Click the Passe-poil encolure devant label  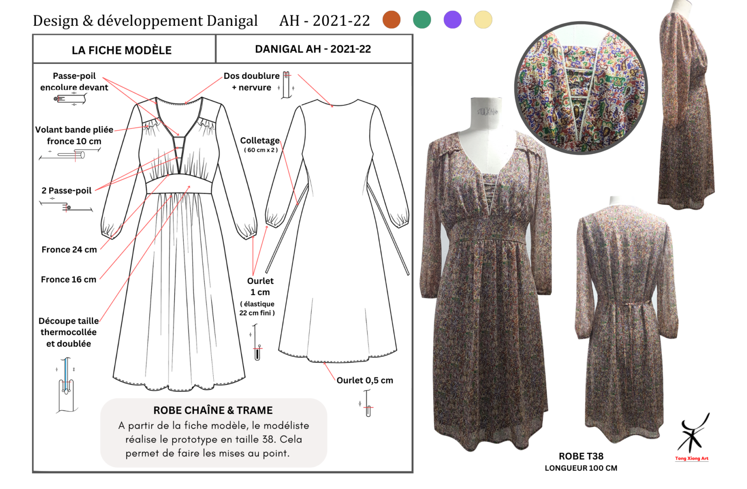[x=74, y=81]
